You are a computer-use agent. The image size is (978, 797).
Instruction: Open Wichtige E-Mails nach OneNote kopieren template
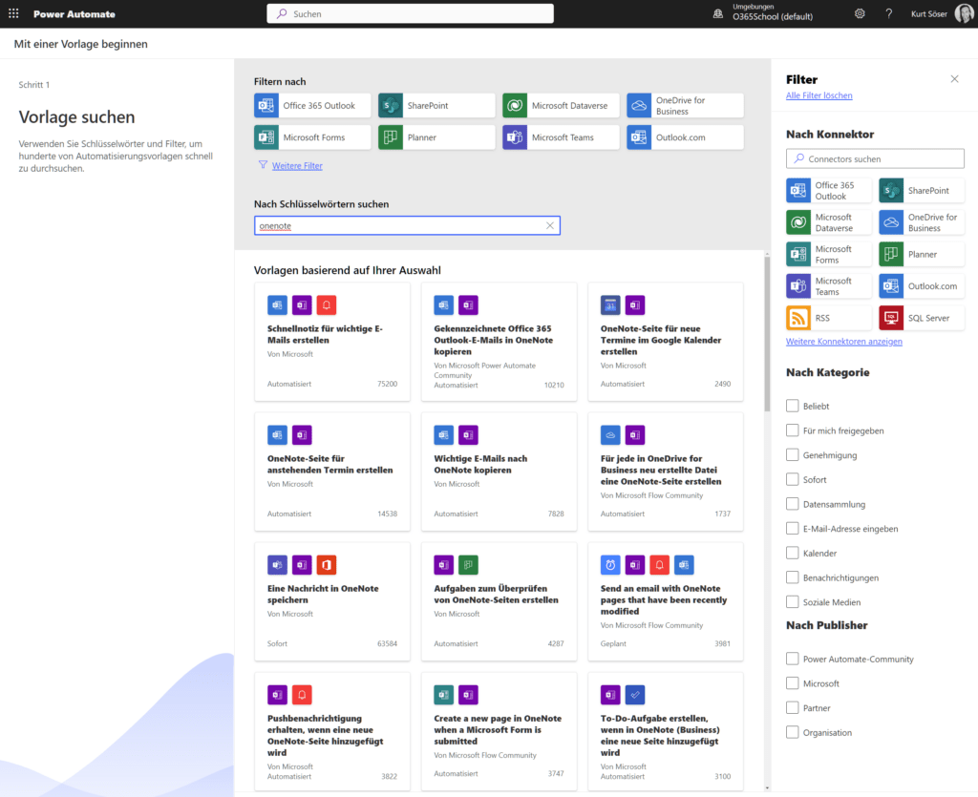tap(499, 472)
